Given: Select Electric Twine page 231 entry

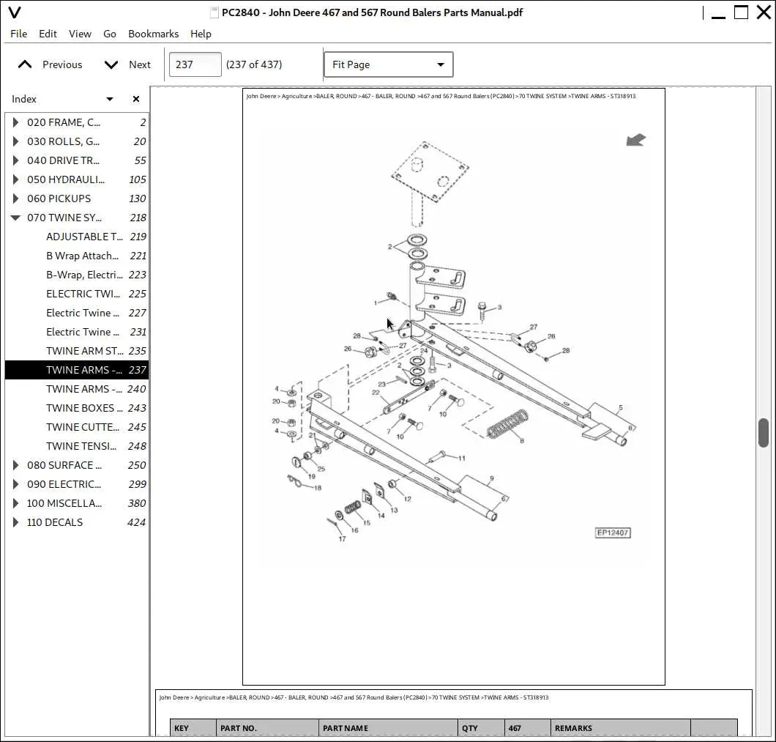Looking at the screenshot, I should pyautogui.click(x=77, y=332).
